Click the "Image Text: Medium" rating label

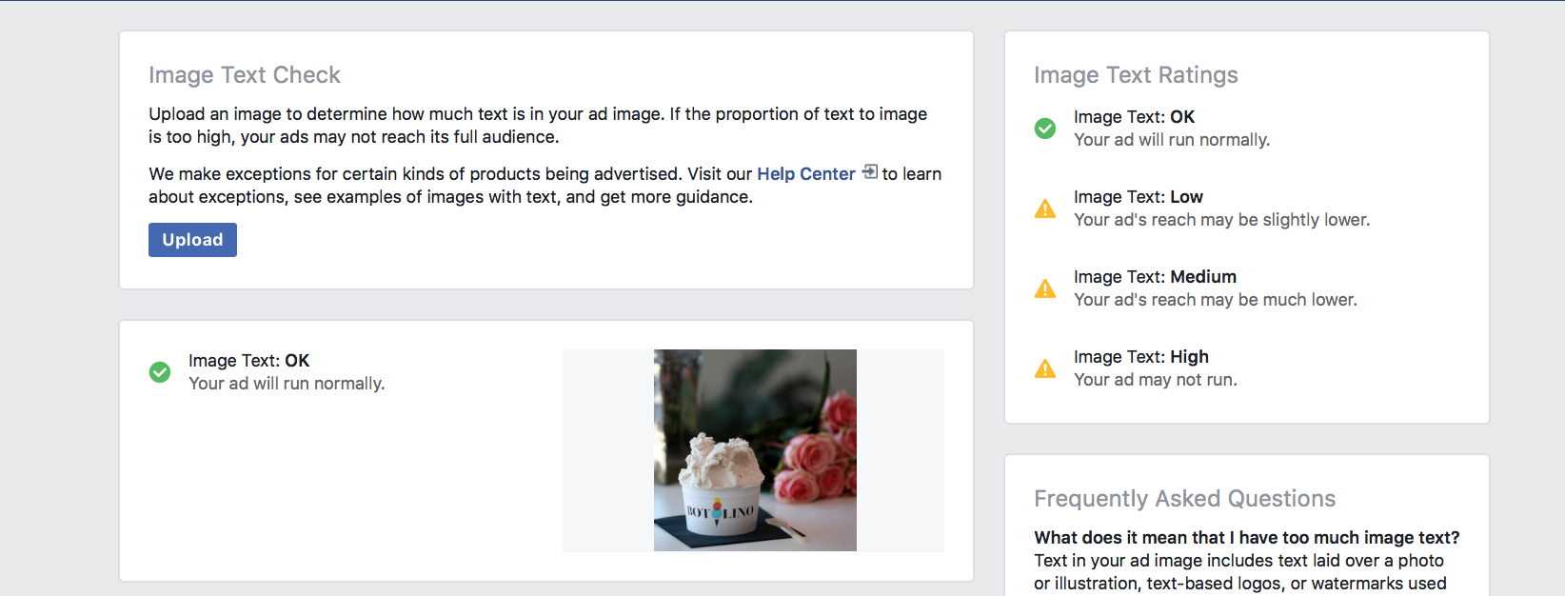[1155, 277]
